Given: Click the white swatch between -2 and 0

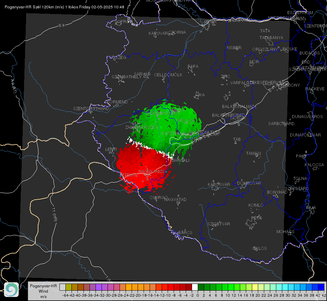Looking at the screenshot, I should pyautogui.click(x=195, y=287).
